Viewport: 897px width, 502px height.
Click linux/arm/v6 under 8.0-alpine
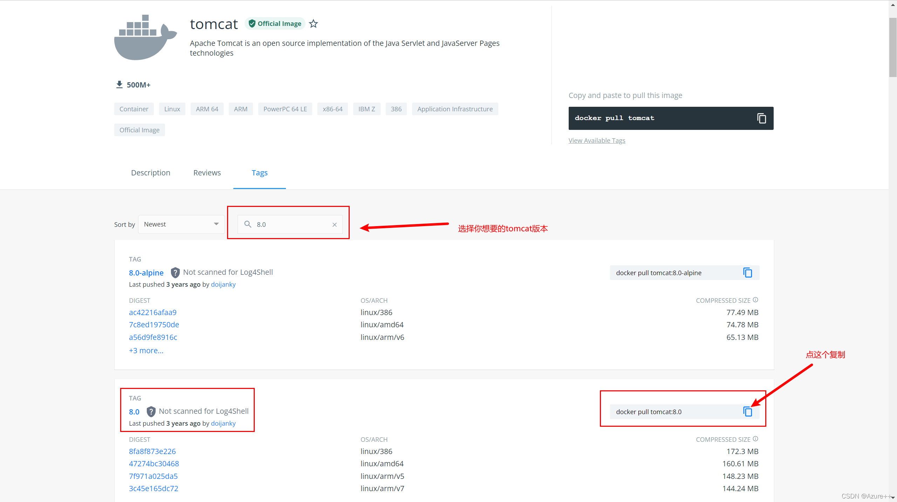click(x=382, y=337)
